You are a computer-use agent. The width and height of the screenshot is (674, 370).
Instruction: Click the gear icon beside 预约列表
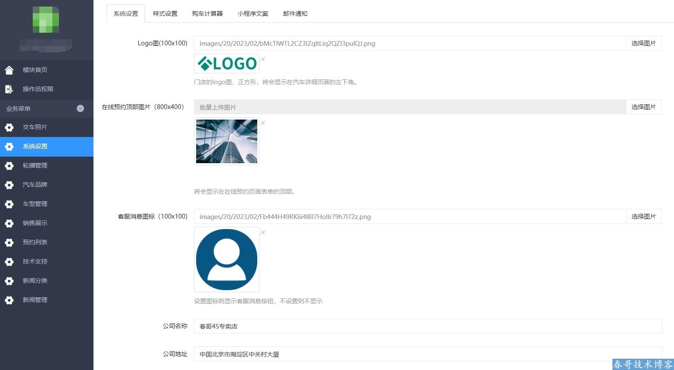[x=9, y=243]
